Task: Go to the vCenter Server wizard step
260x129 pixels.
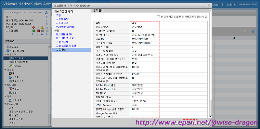Action: (x=65, y=27)
